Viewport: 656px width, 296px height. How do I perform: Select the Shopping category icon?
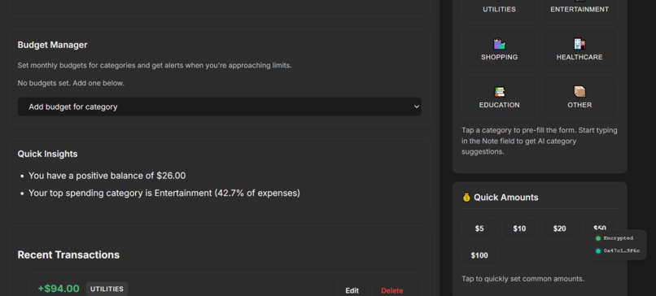pos(499,44)
